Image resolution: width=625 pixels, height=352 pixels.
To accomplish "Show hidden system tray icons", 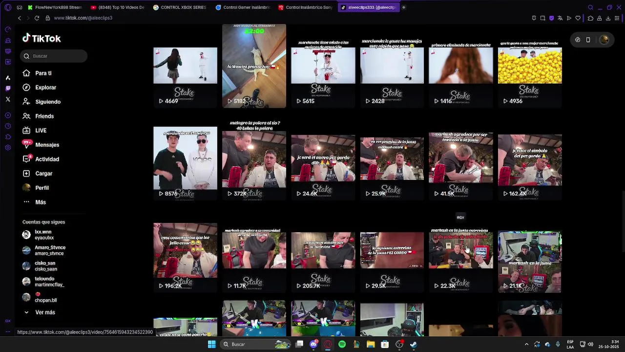I will pos(526,344).
